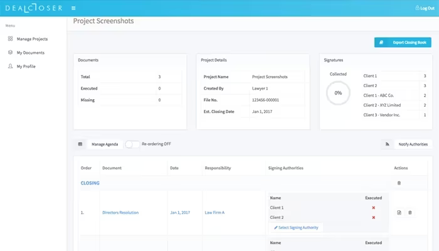Click the CLOSING section heading
439x251 pixels.
pyautogui.click(x=90, y=183)
